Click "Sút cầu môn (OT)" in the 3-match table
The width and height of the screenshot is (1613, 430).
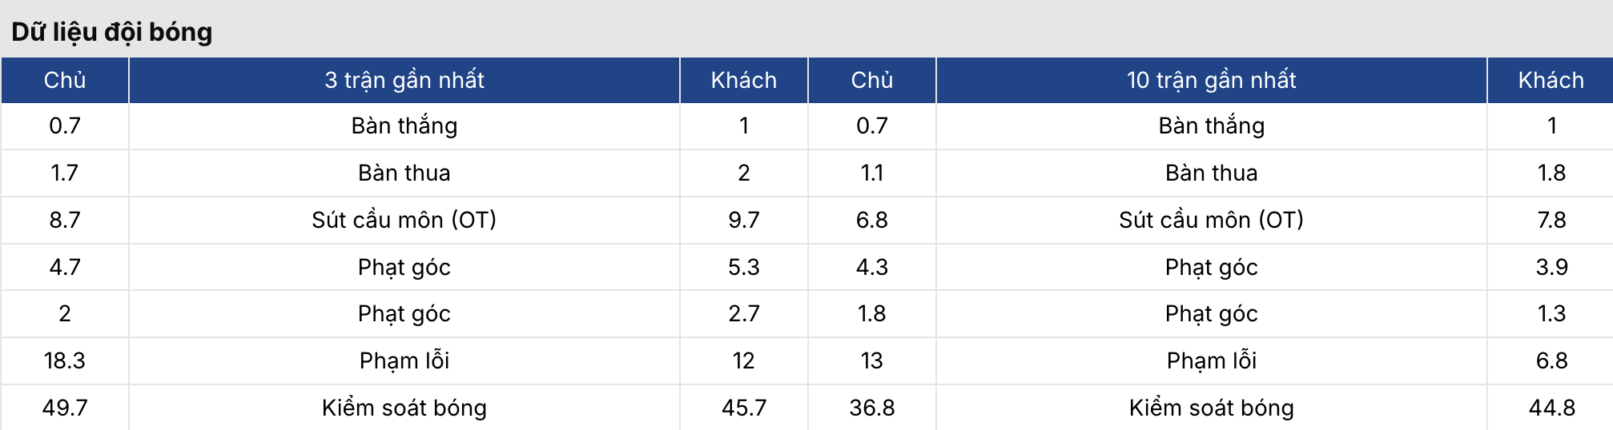404,220
